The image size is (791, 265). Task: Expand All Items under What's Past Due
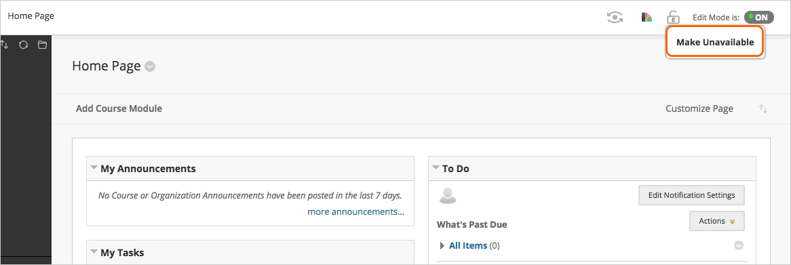pos(467,245)
